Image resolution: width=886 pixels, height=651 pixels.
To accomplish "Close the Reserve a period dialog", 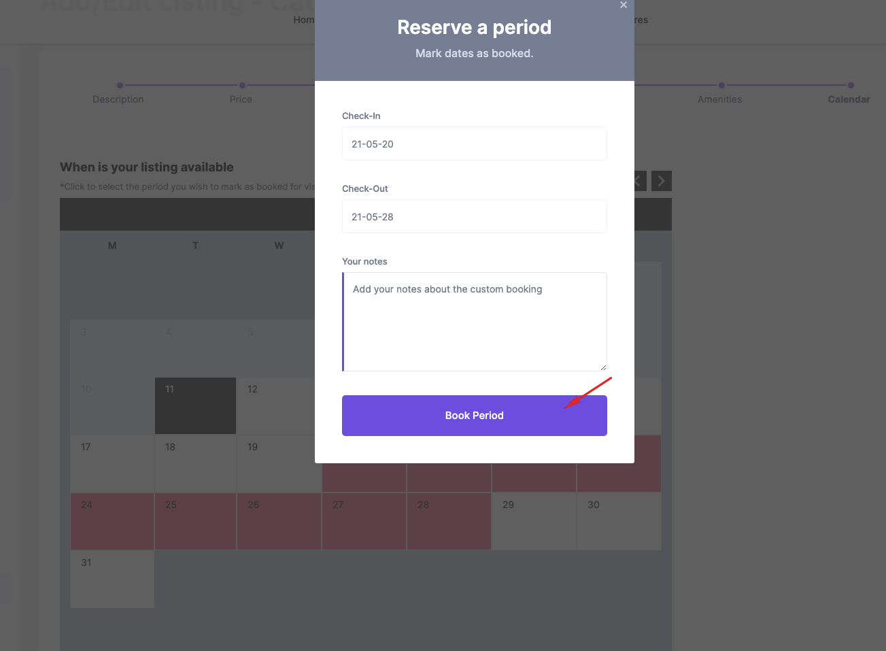I will point(624,5).
